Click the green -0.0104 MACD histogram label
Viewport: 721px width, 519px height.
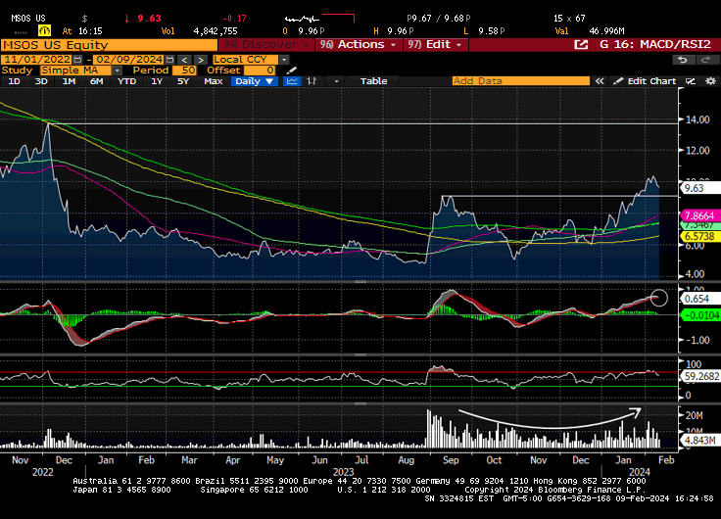point(700,315)
